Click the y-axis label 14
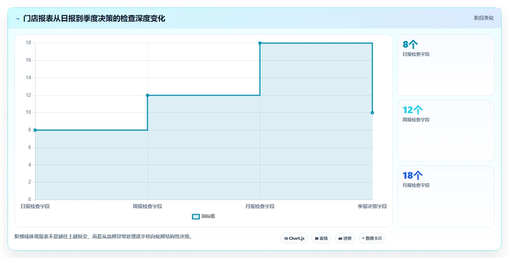 (28, 78)
